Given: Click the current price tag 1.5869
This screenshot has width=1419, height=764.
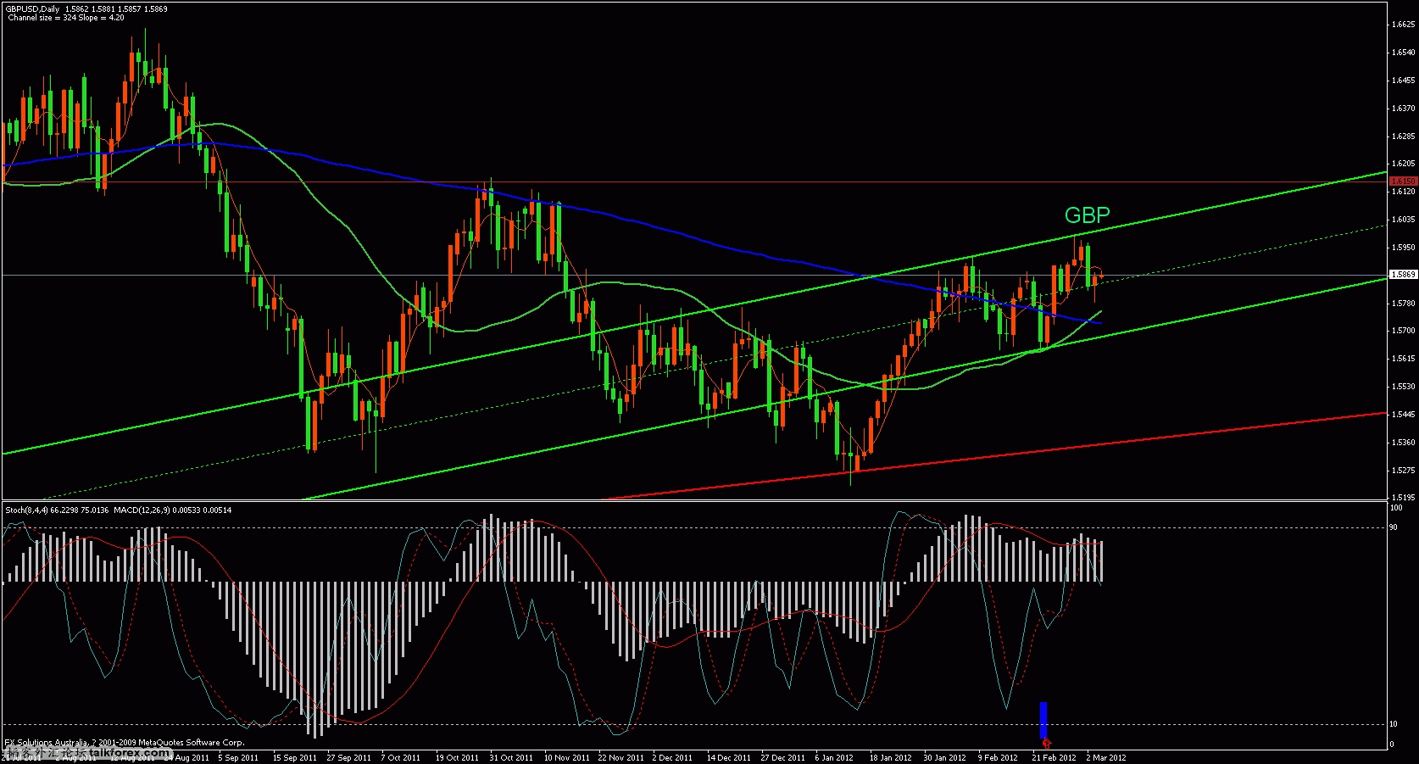Looking at the screenshot, I should pyautogui.click(x=1403, y=275).
